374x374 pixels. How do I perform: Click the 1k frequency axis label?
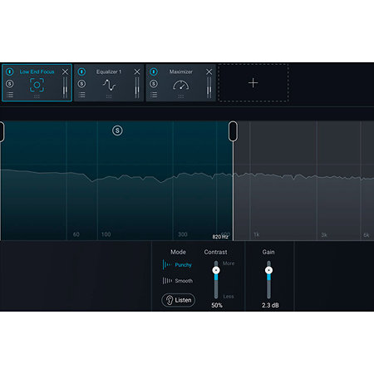coord(256,235)
